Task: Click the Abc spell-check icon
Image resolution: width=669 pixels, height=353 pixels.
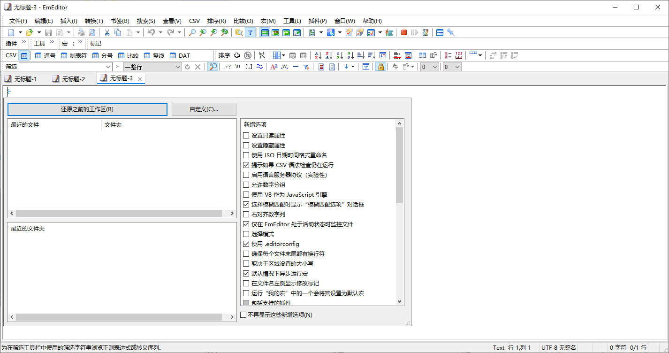Action: [397, 55]
